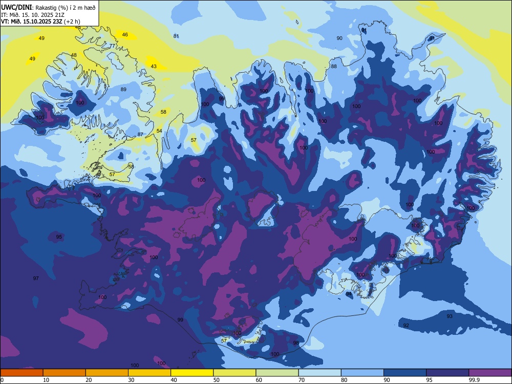Click the legend tick label '10'

click(46, 380)
